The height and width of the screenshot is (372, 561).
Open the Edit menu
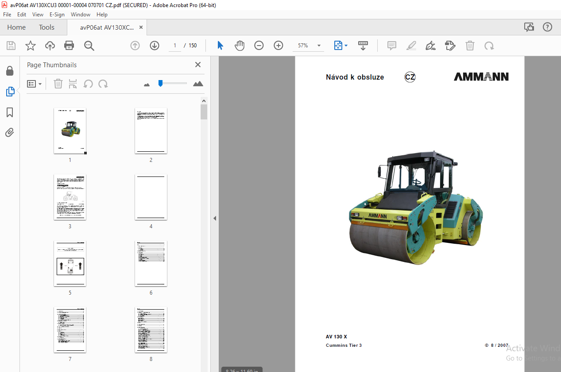point(22,14)
